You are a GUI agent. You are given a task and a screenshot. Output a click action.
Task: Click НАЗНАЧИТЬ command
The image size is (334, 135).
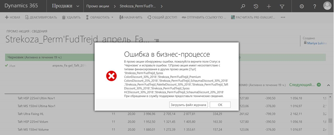[x=131, y=17]
